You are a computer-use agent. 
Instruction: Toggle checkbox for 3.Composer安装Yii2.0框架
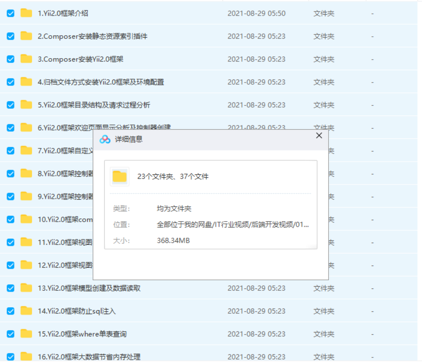tap(11, 59)
